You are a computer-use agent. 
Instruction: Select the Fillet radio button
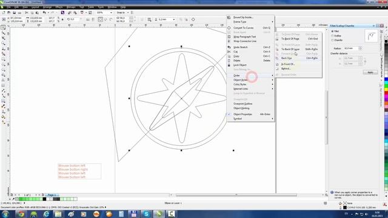pos(332,31)
